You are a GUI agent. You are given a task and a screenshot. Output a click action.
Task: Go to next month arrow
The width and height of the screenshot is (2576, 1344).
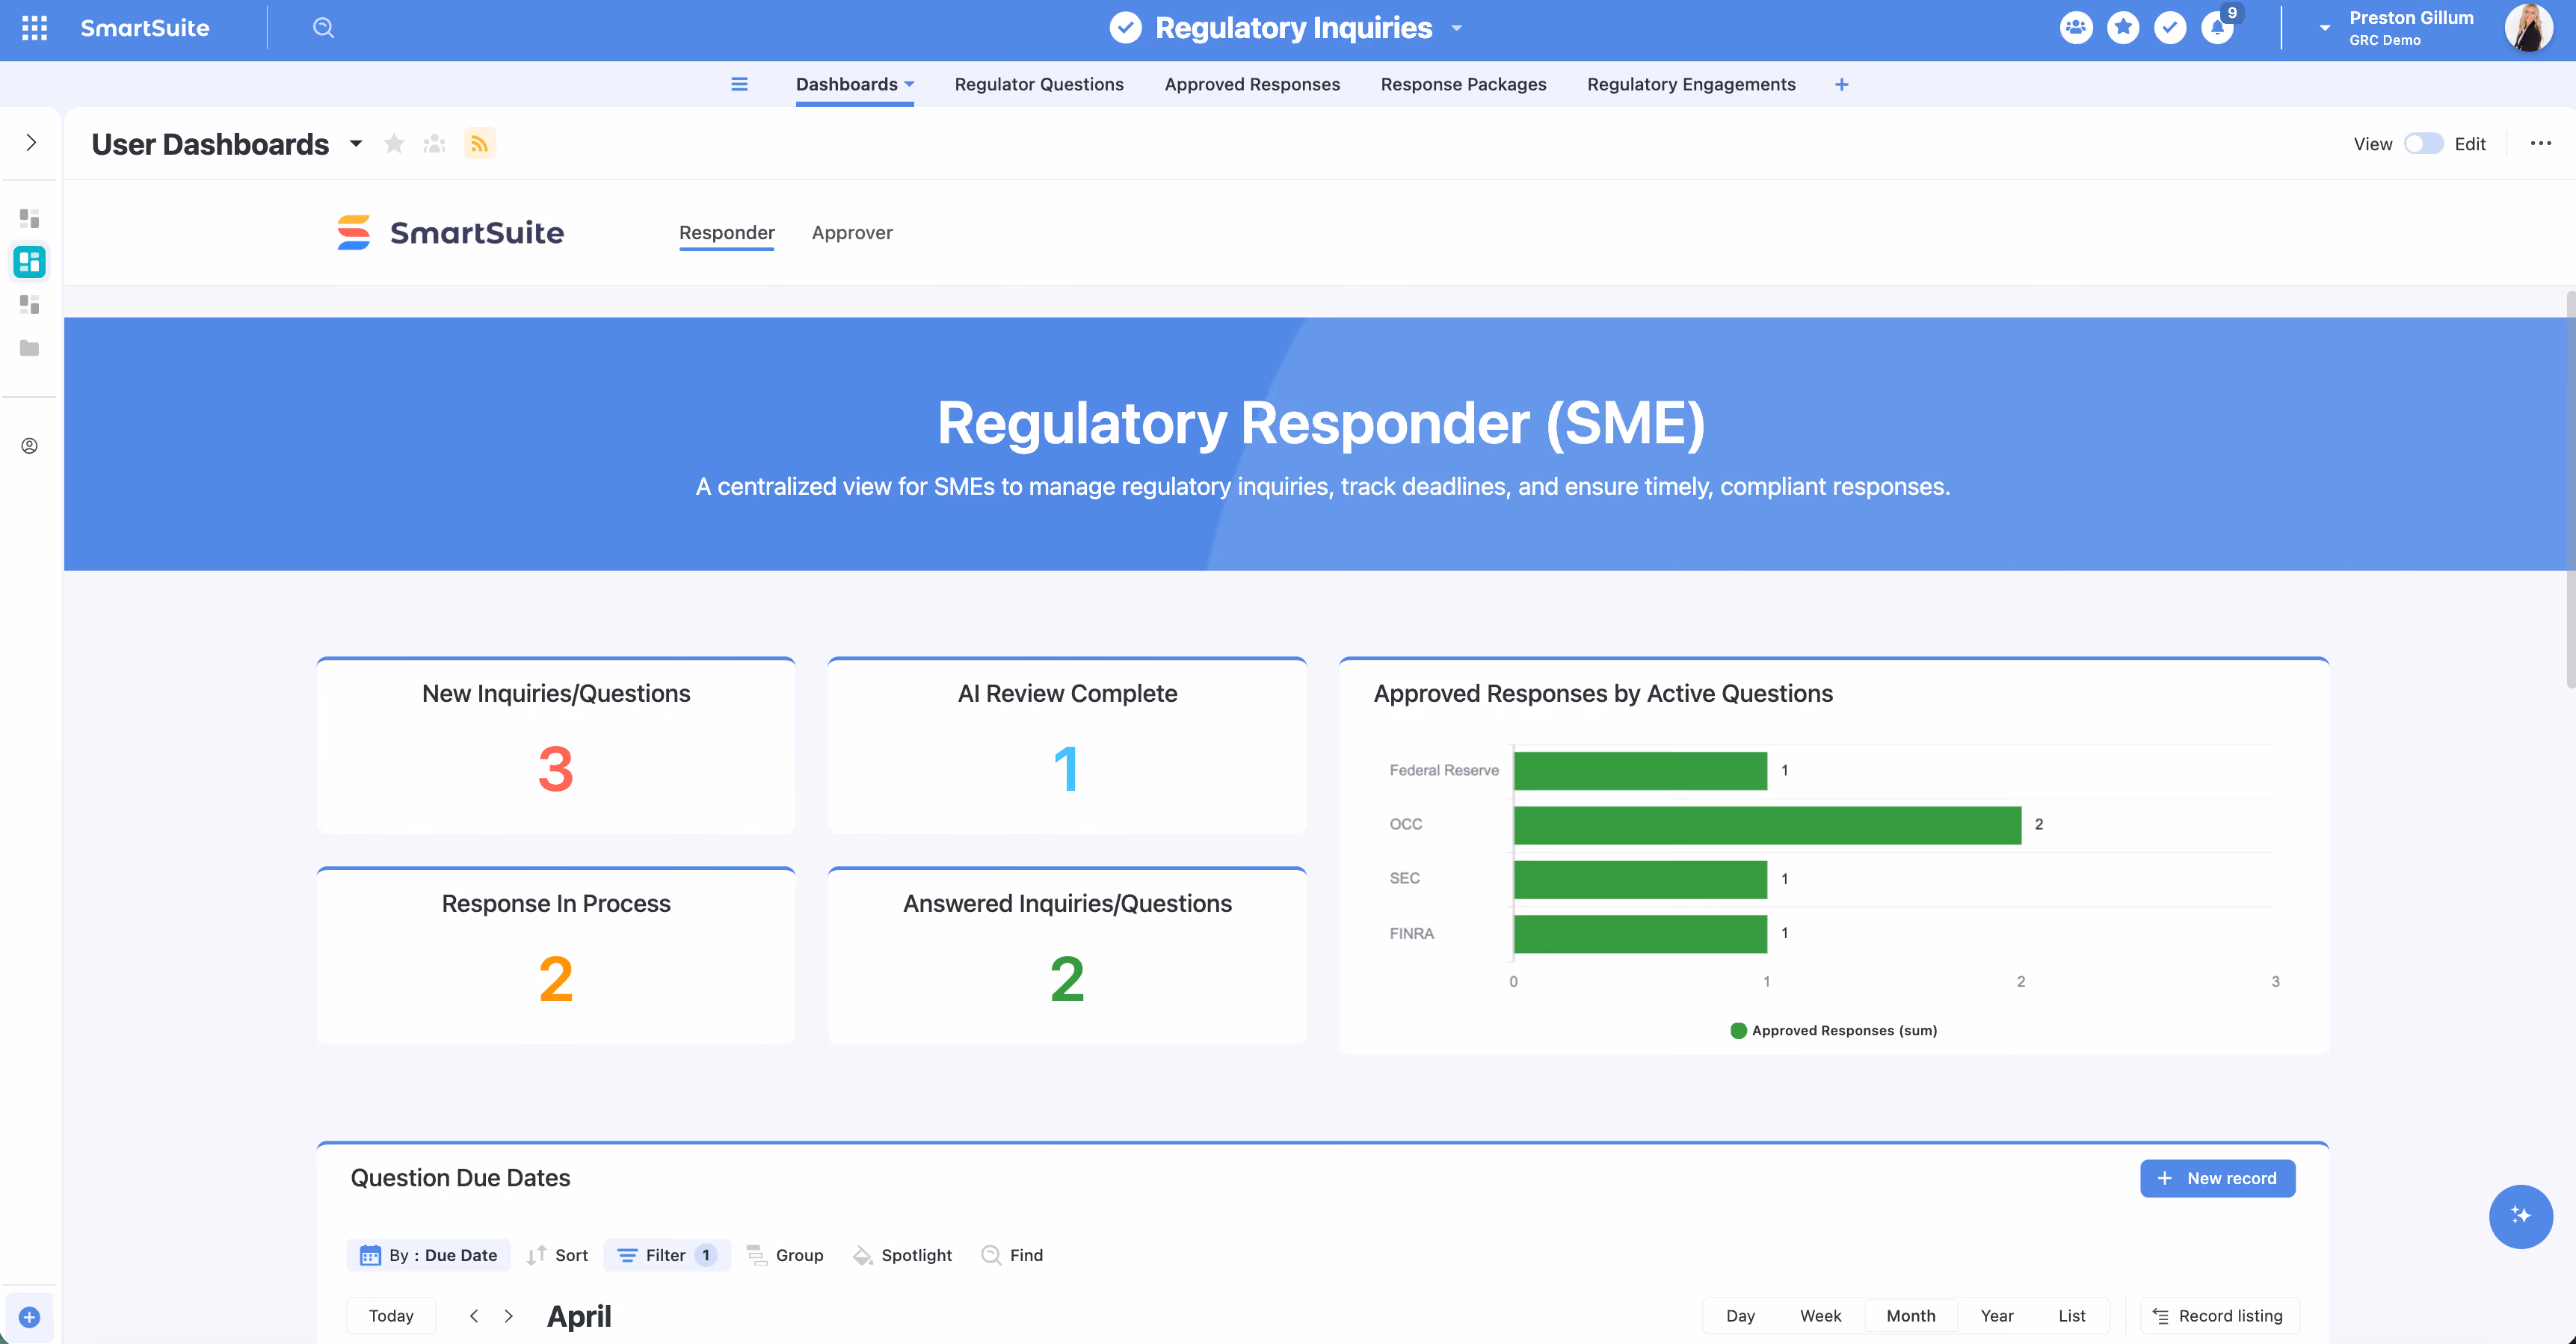(x=509, y=1316)
